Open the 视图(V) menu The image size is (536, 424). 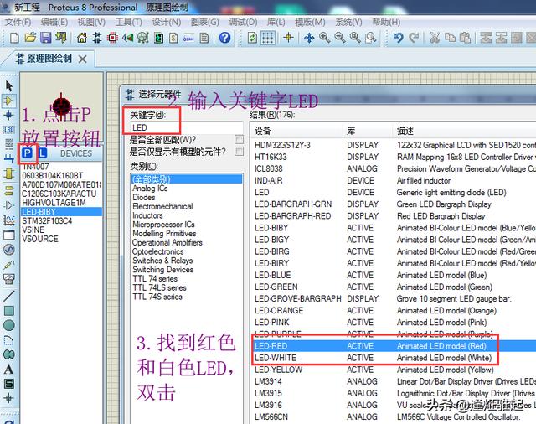[91, 23]
